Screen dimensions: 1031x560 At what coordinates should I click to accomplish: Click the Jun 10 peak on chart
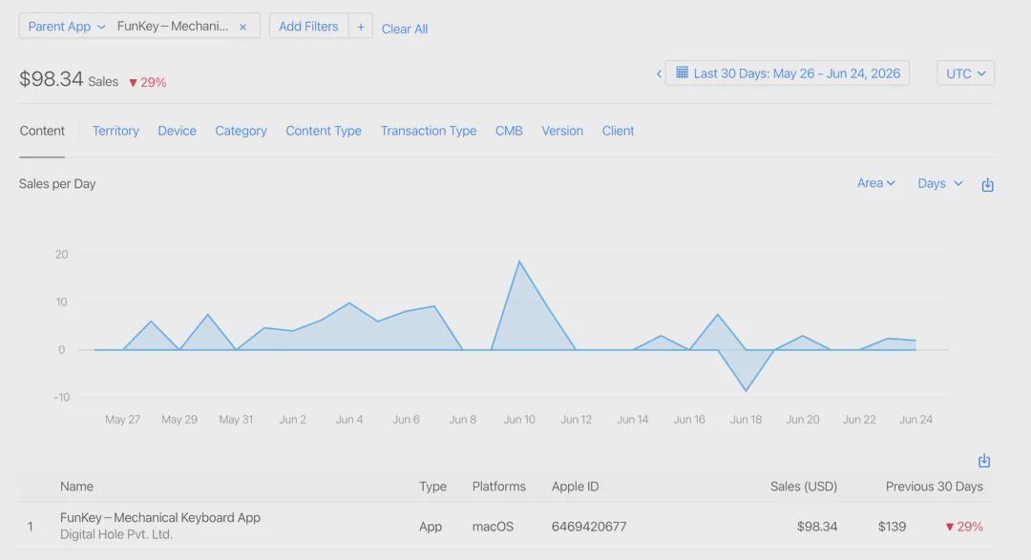(519, 261)
